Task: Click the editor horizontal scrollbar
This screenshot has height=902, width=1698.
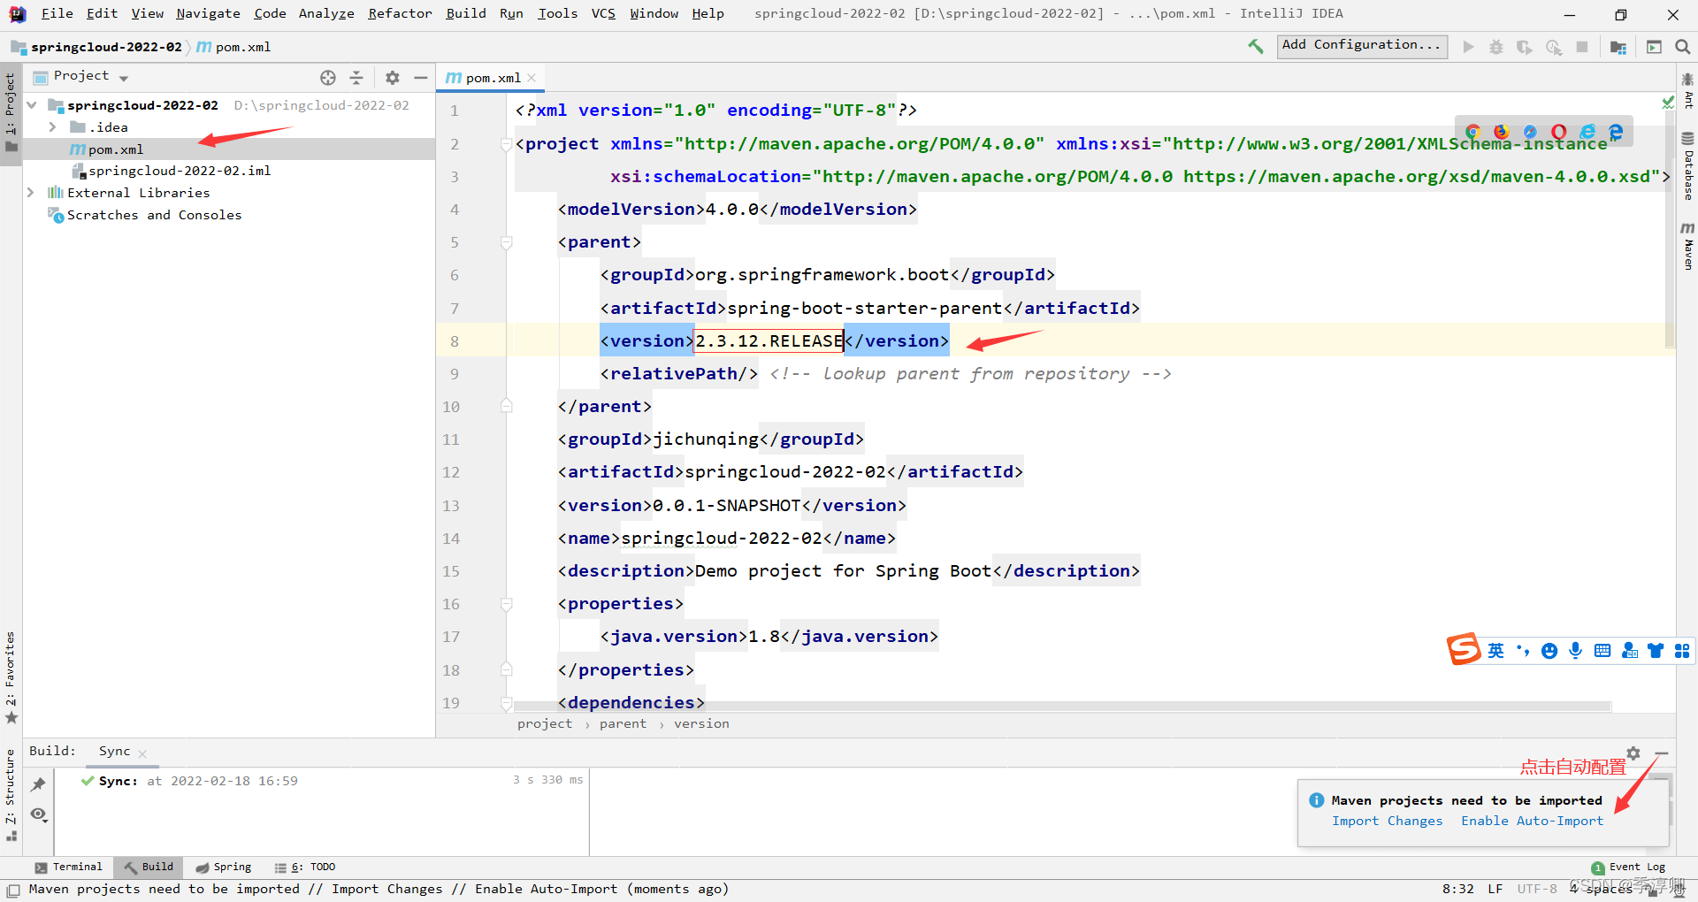Action: (1061, 706)
